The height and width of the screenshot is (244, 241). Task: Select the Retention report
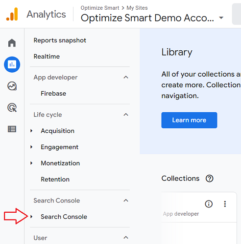click(55, 180)
